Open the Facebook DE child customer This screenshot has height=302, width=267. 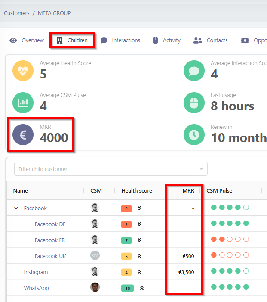pos(50,224)
